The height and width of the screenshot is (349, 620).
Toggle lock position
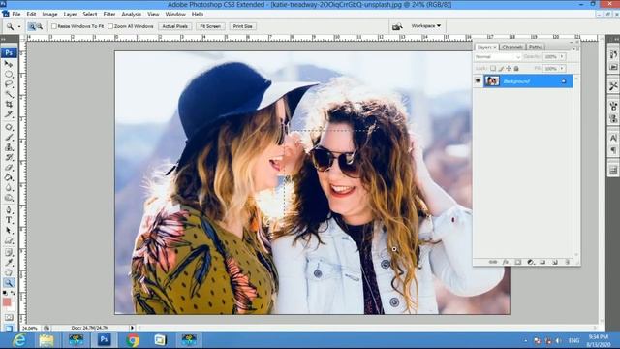[x=509, y=69]
